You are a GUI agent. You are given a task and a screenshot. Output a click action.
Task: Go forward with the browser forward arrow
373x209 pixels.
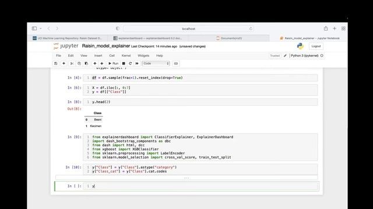pos(57,28)
